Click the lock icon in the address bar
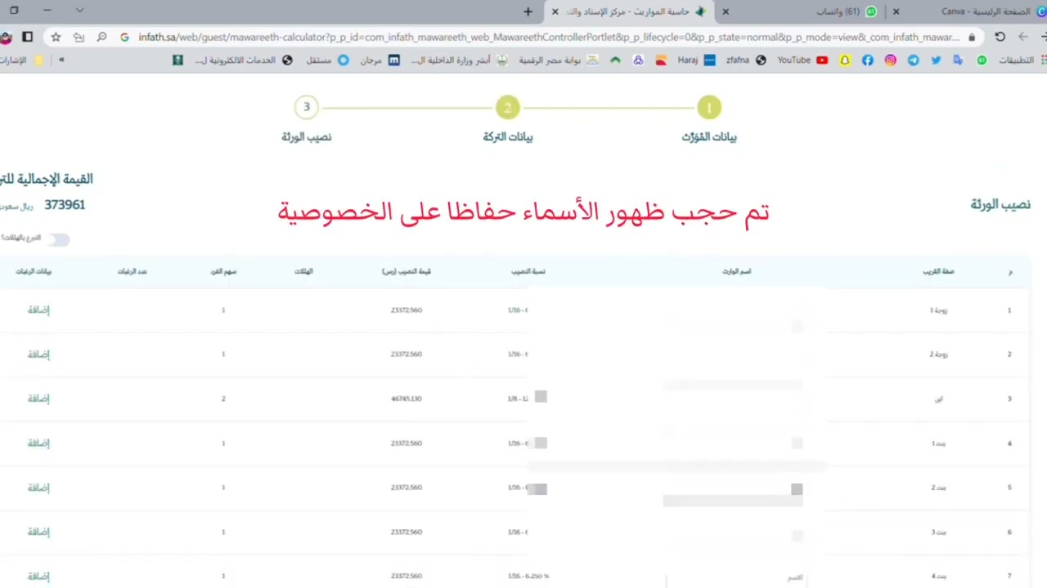1047x588 pixels. point(972,37)
